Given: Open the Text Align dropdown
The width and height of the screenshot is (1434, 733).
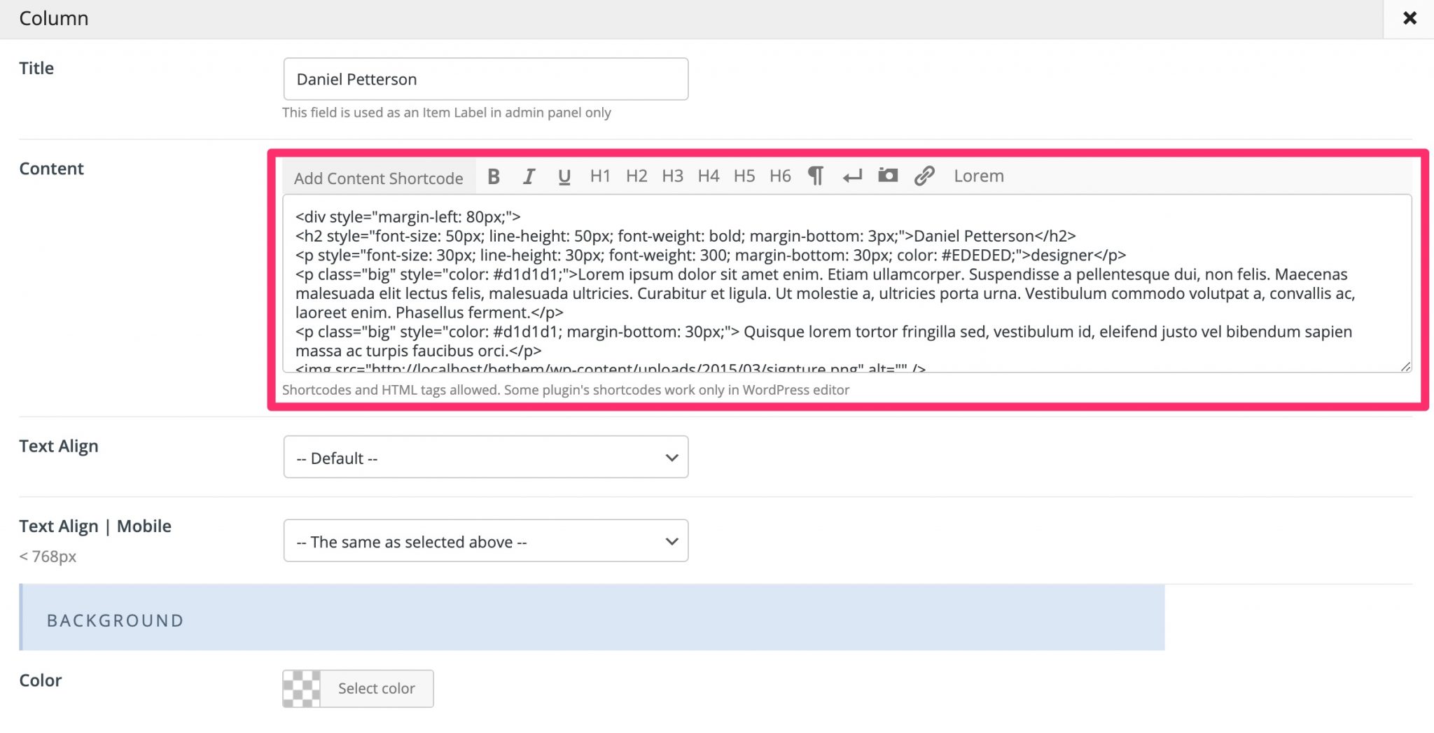Looking at the screenshot, I should tap(485, 456).
